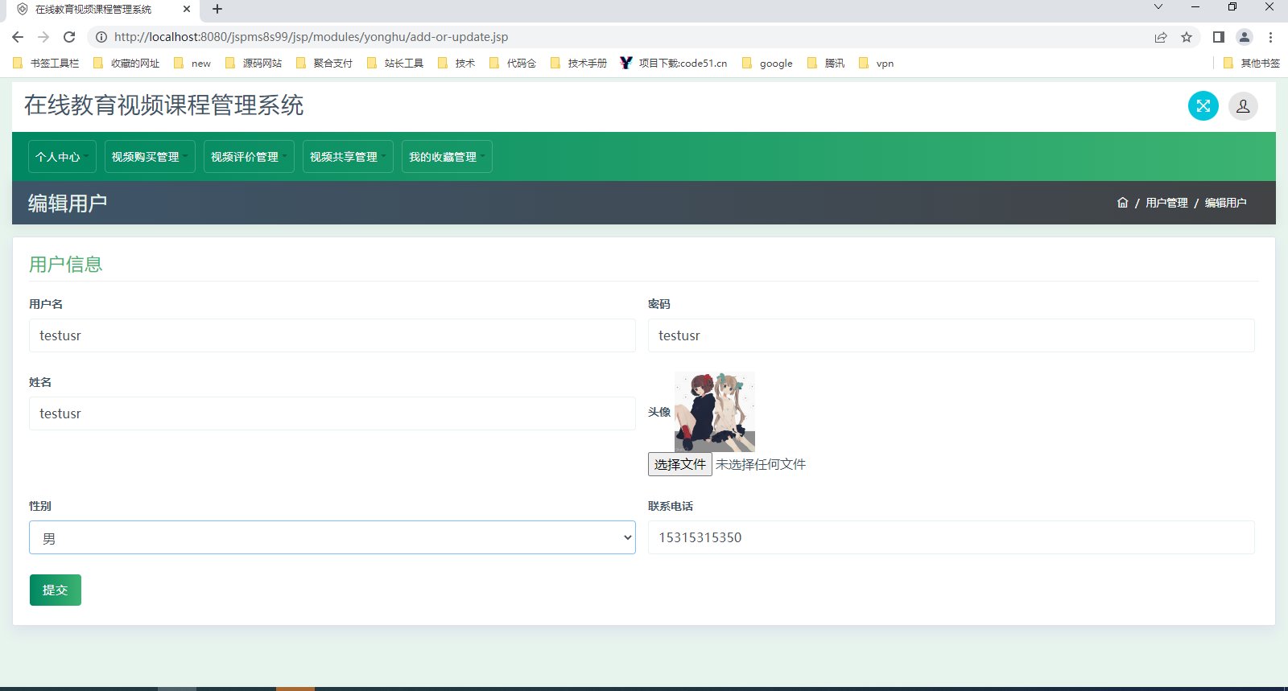
Task: Expand the 个人中心 menu
Action: 62,157
